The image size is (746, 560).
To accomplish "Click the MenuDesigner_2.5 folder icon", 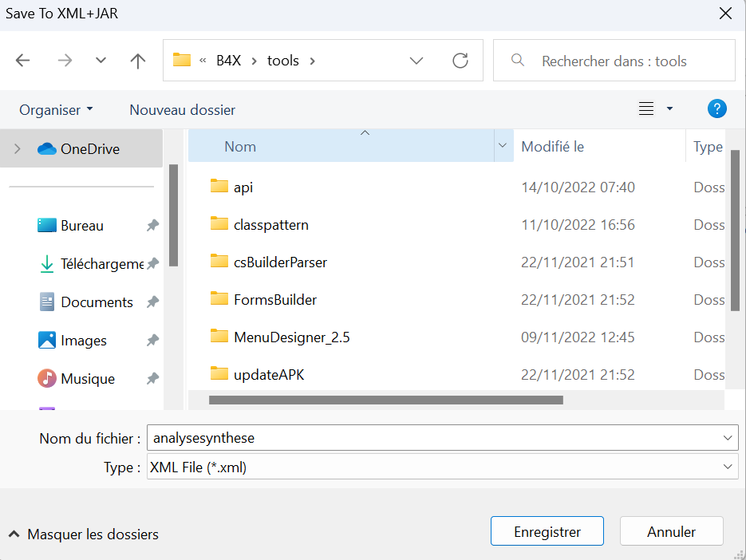I will [x=219, y=336].
